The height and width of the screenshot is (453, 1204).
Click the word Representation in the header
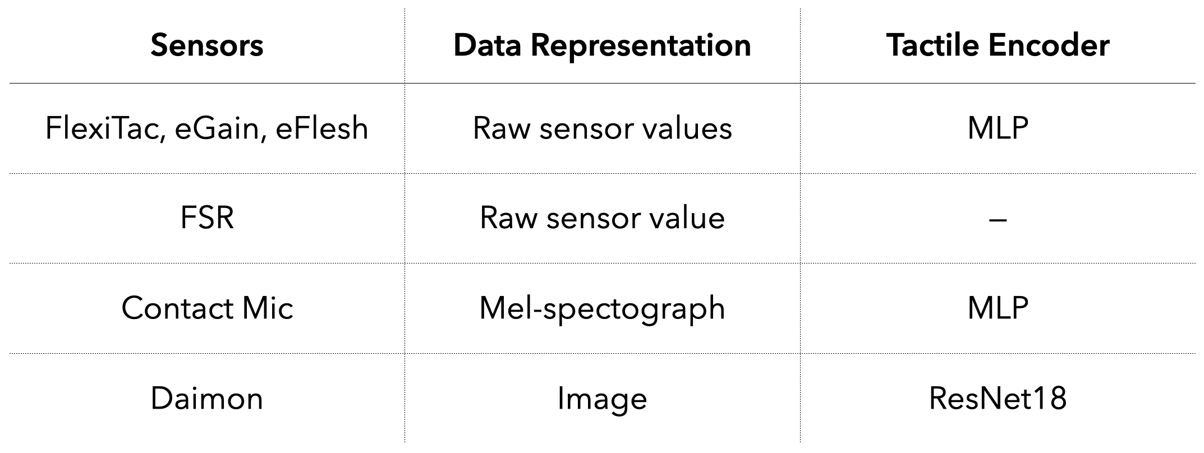tap(641, 47)
